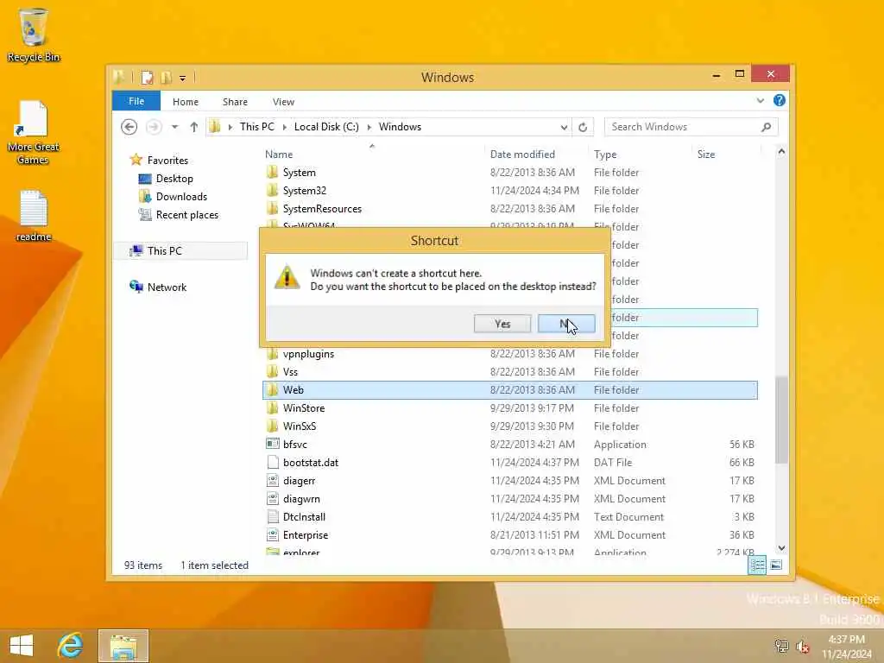Expand the ribbon with the chevron

(x=760, y=101)
